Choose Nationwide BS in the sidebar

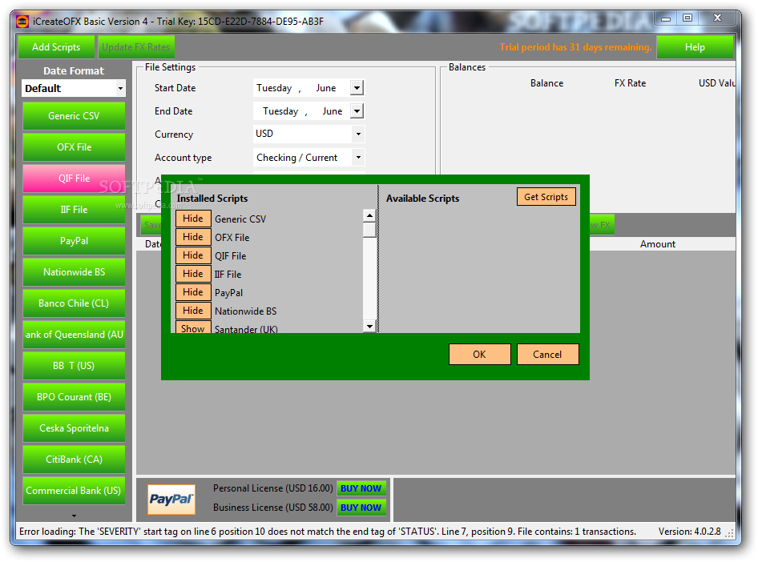pyautogui.click(x=74, y=272)
